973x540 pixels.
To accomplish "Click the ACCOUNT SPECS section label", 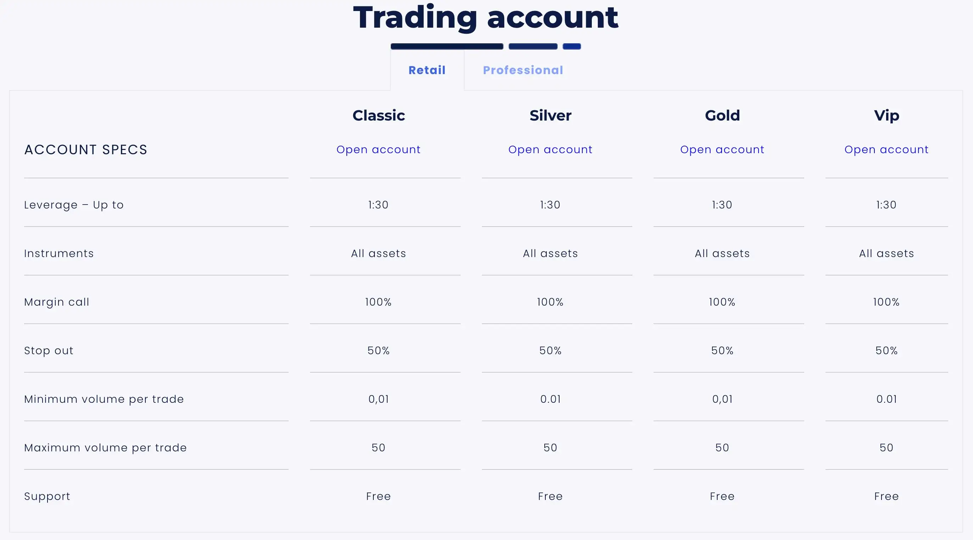I will (86, 150).
